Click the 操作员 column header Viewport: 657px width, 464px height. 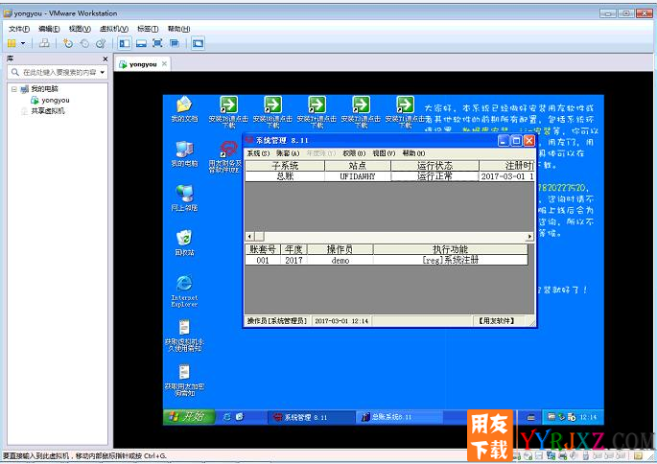(x=340, y=249)
